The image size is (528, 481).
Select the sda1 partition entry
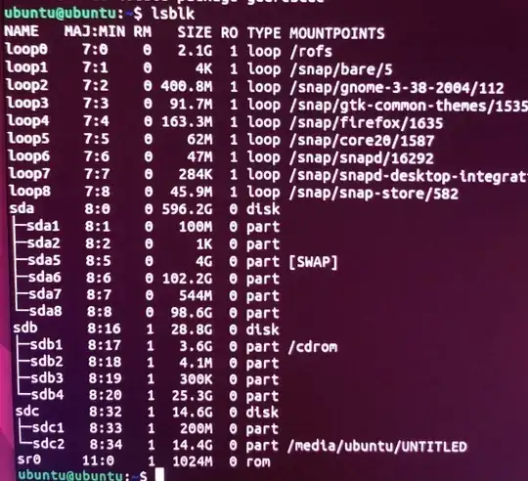pos(43,226)
